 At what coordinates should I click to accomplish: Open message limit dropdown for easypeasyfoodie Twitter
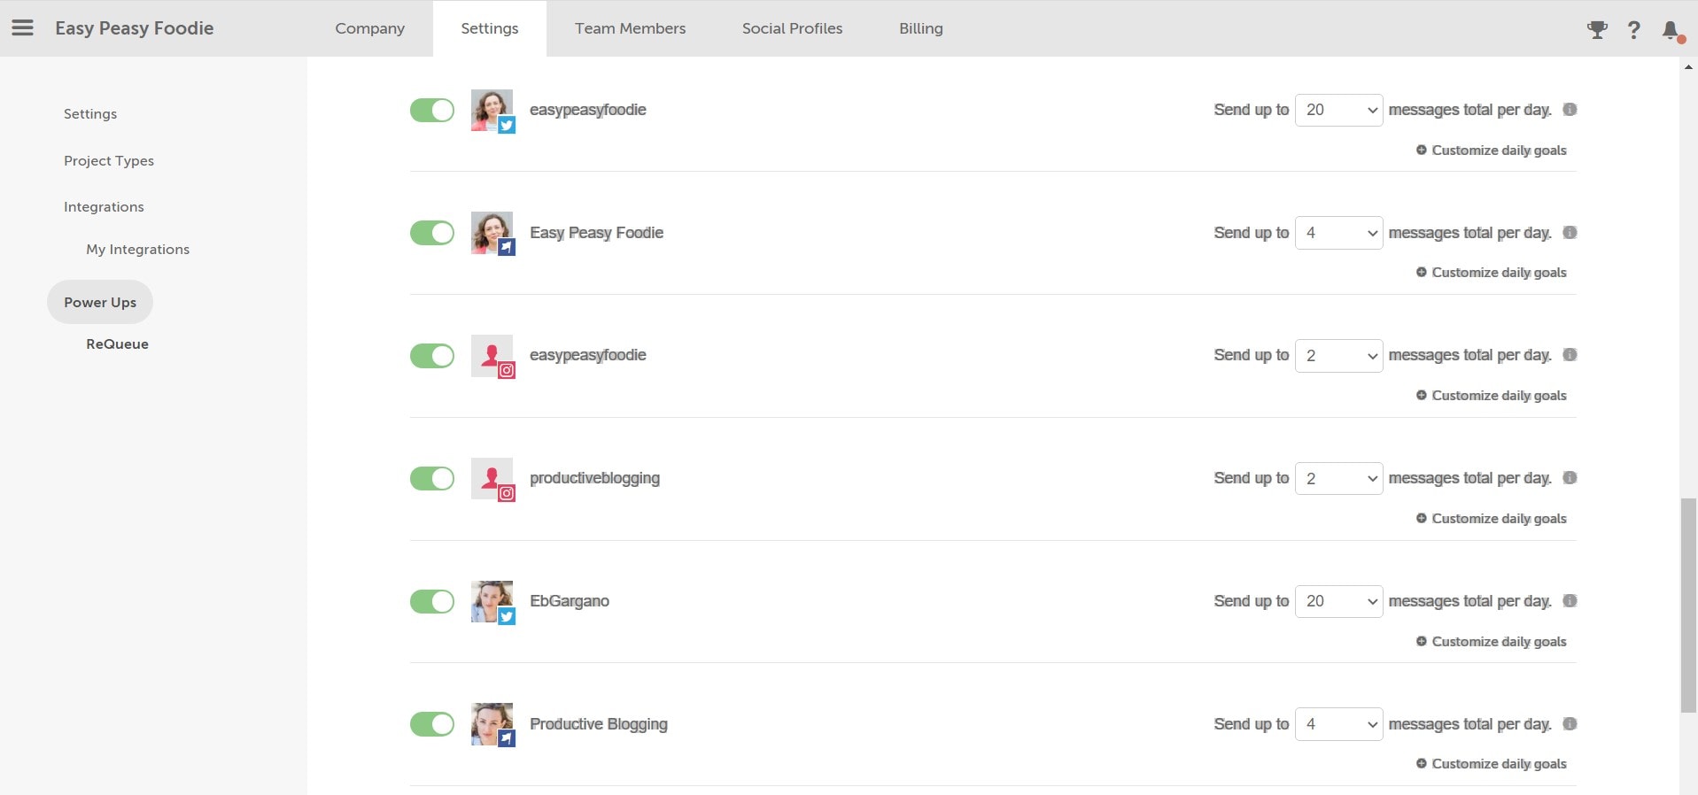point(1338,110)
